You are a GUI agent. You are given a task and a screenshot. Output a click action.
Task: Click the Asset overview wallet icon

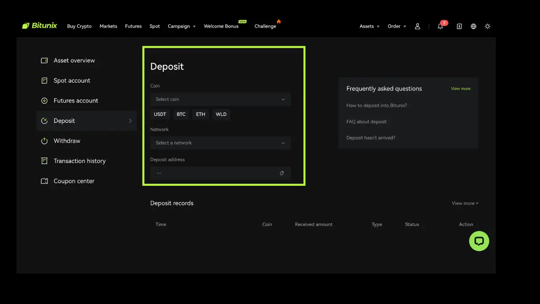pos(44,60)
